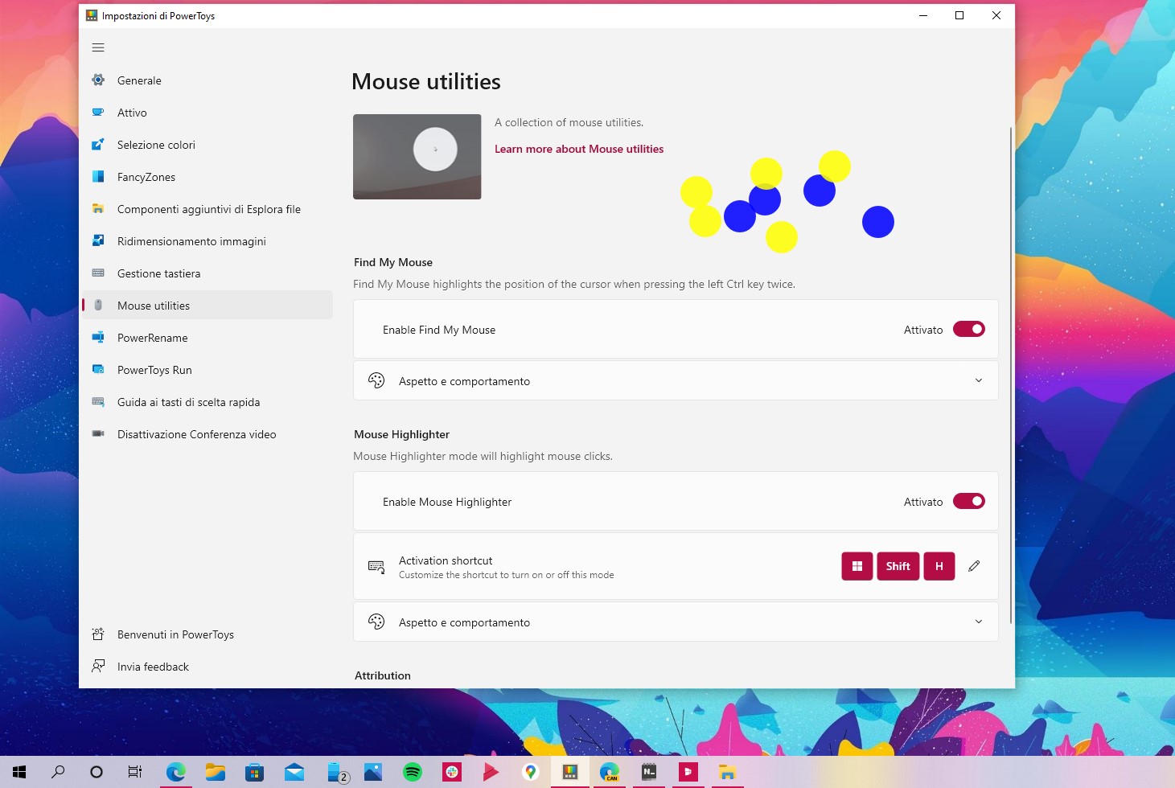Switch to PowerToys taskbar icon
Viewport: 1175px width, 788px height.
coord(570,772)
